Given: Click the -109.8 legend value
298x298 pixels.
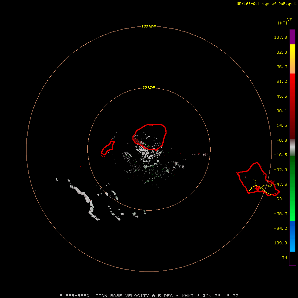Looking at the screenshot, I should [279, 243].
